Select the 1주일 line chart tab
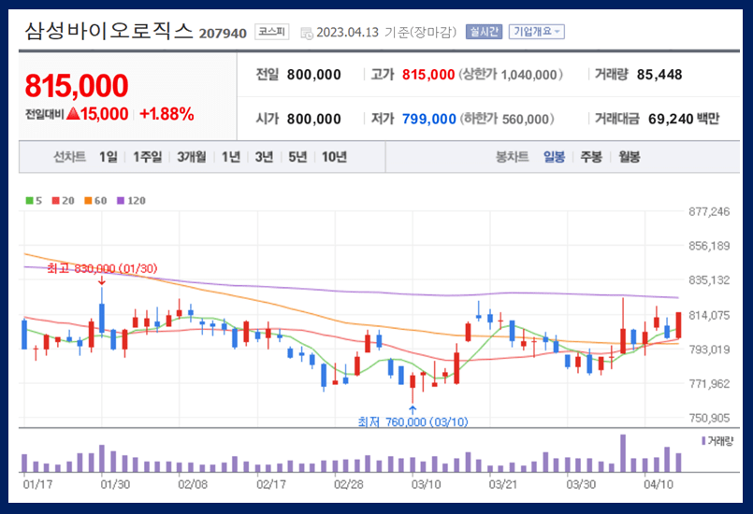Image resolution: width=753 pixels, height=514 pixels. [x=148, y=157]
